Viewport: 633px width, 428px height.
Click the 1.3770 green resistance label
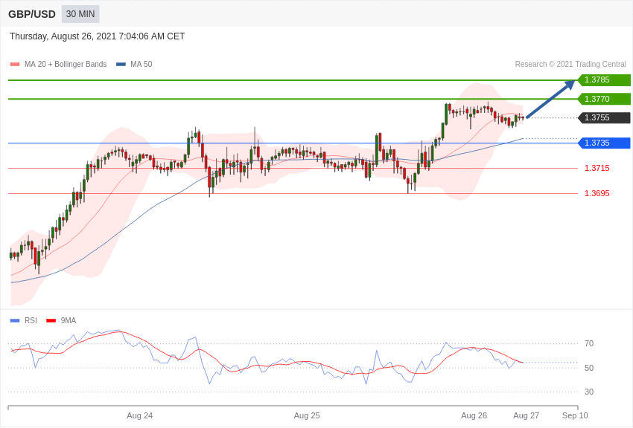coord(604,99)
